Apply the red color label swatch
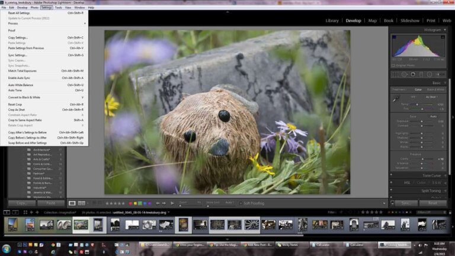 pyautogui.click(x=130, y=203)
